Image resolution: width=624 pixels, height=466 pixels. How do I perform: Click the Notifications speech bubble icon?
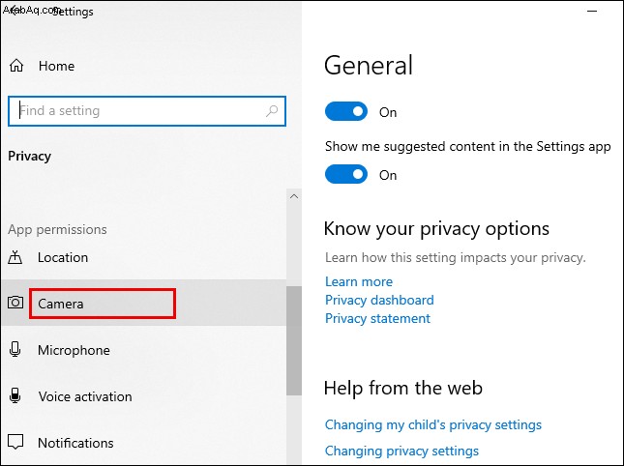tap(15, 442)
